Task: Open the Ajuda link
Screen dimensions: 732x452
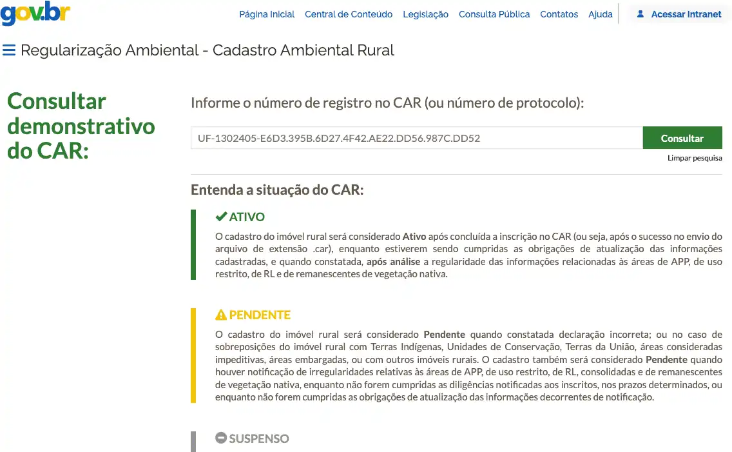Action: [600, 14]
